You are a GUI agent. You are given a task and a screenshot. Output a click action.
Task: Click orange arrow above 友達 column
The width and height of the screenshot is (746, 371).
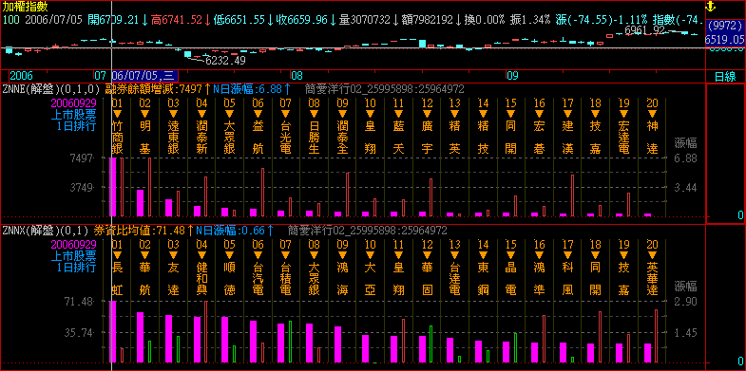(x=173, y=255)
